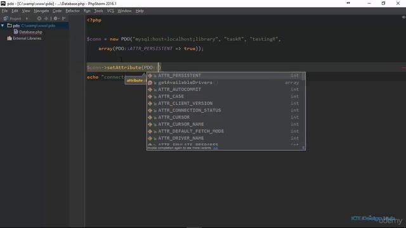Close the PhpStorm window
Image resolution: width=406 pixels, height=228 pixels.
point(398,3)
